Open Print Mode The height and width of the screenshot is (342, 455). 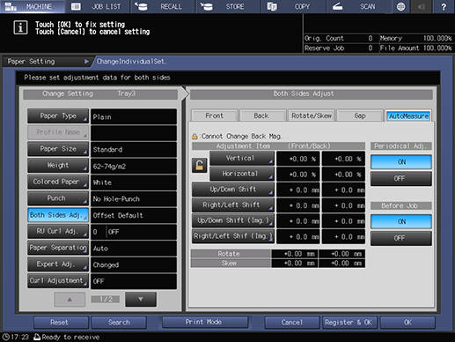pyautogui.click(x=205, y=322)
